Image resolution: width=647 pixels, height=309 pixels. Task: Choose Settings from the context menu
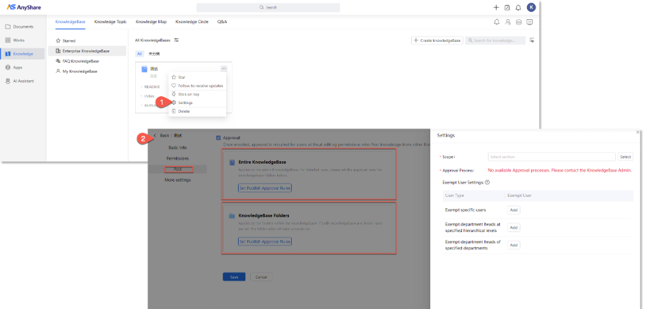pos(186,102)
